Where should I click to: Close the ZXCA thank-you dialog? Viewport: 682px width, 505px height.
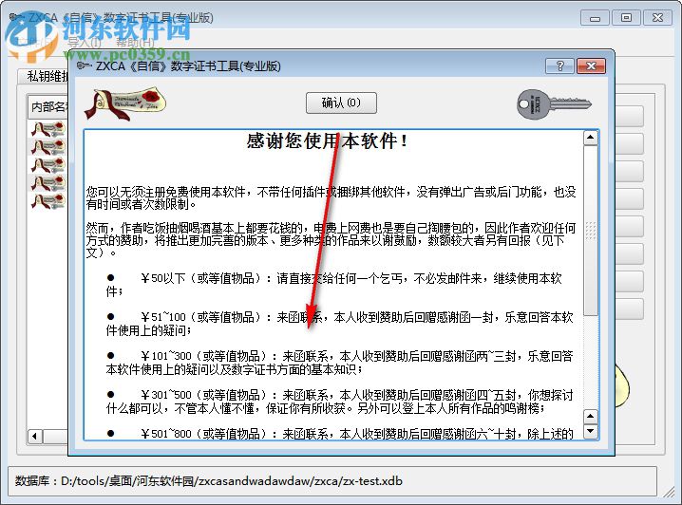point(591,66)
